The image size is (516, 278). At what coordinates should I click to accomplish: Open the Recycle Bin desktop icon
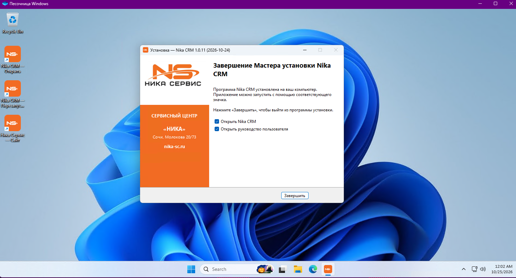point(13,23)
